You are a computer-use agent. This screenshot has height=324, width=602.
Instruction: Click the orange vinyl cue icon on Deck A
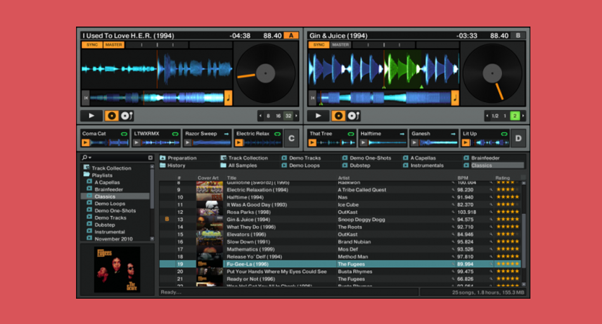pyautogui.click(x=112, y=115)
